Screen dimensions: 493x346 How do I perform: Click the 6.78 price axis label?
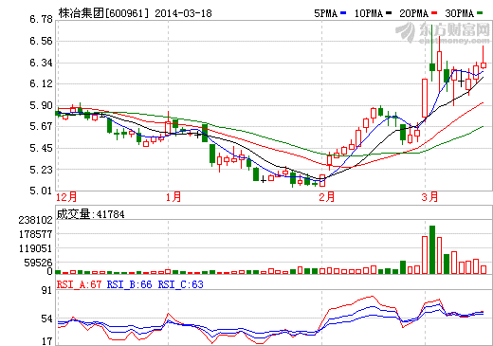(x=41, y=19)
